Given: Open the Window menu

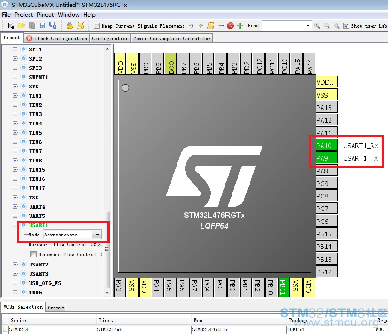Looking at the screenshot, I should point(69,15).
